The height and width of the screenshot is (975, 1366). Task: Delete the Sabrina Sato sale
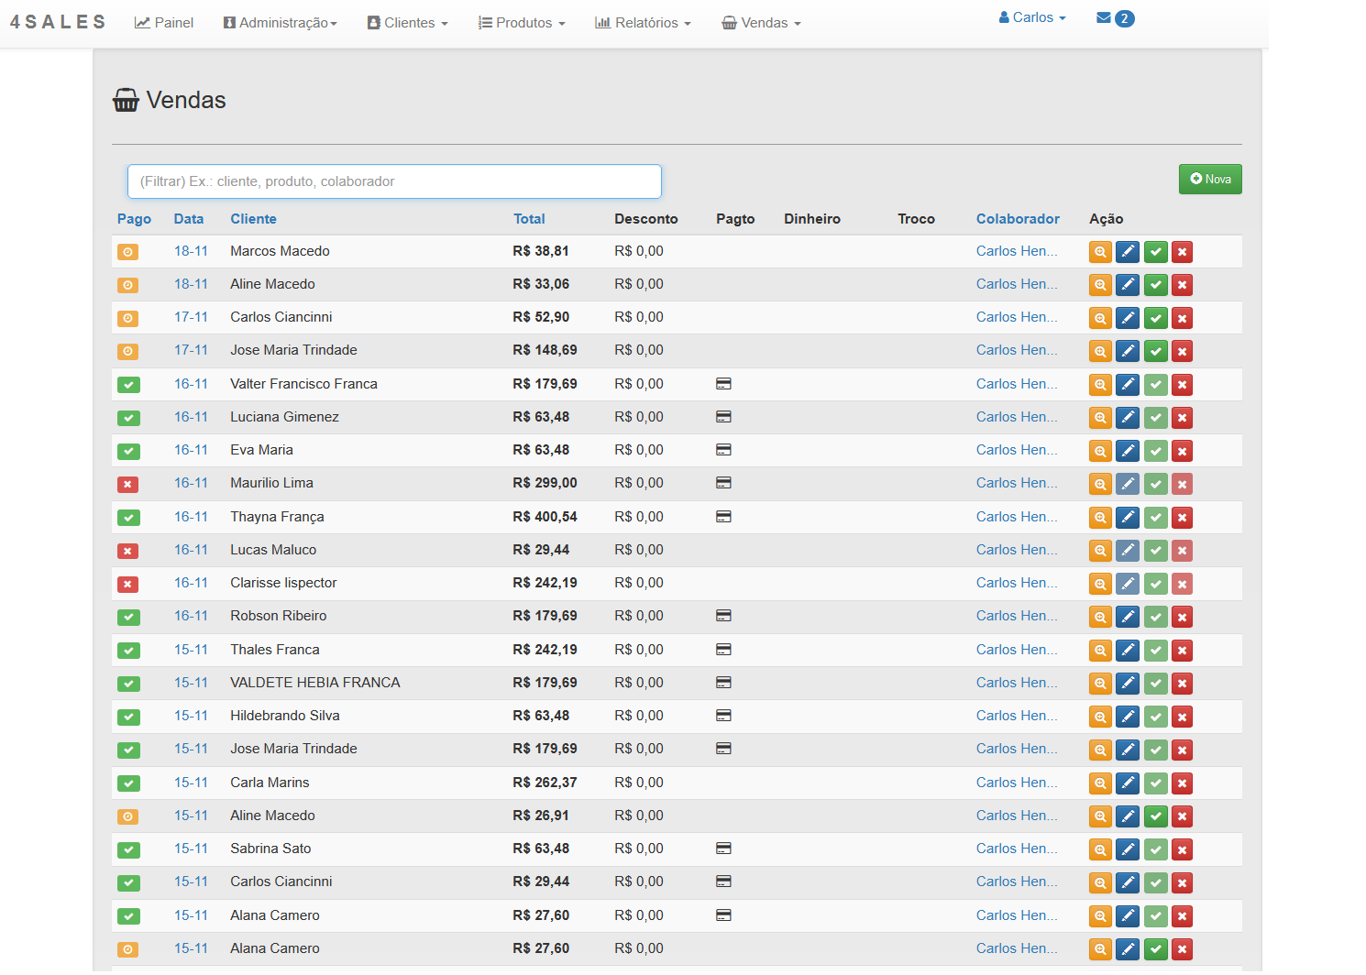(1183, 850)
